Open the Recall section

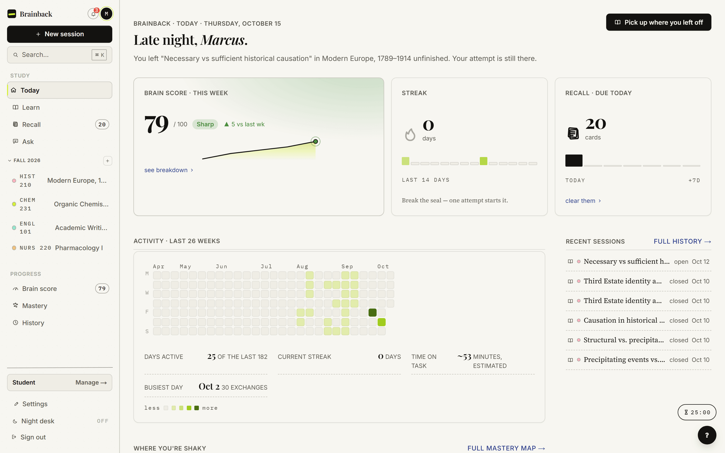(x=60, y=124)
